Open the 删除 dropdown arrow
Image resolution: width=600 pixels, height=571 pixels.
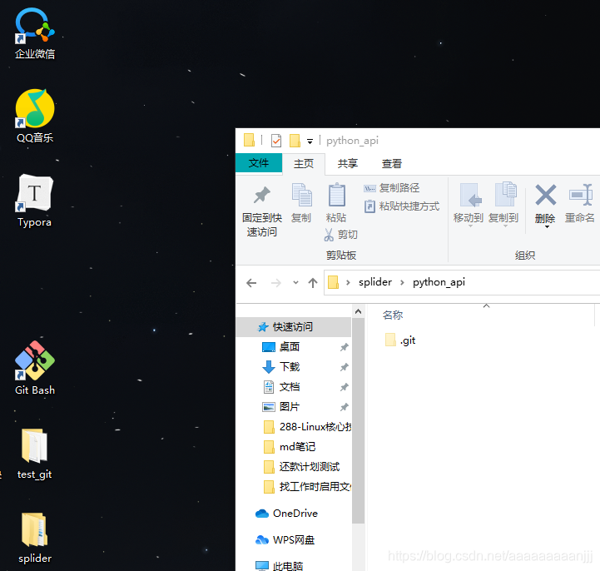coord(548,227)
